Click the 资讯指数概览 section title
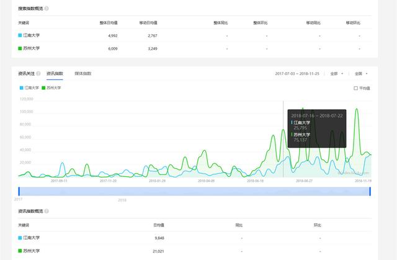 [x=30, y=211]
